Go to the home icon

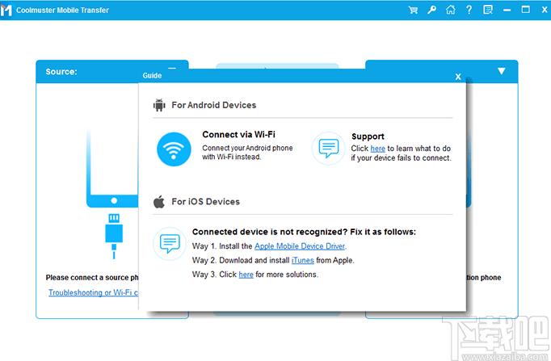(451, 10)
